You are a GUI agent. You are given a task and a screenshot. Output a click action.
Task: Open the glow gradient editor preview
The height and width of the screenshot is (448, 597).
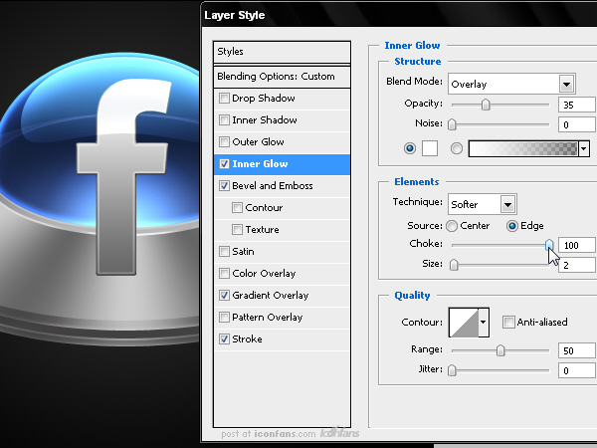[523, 148]
